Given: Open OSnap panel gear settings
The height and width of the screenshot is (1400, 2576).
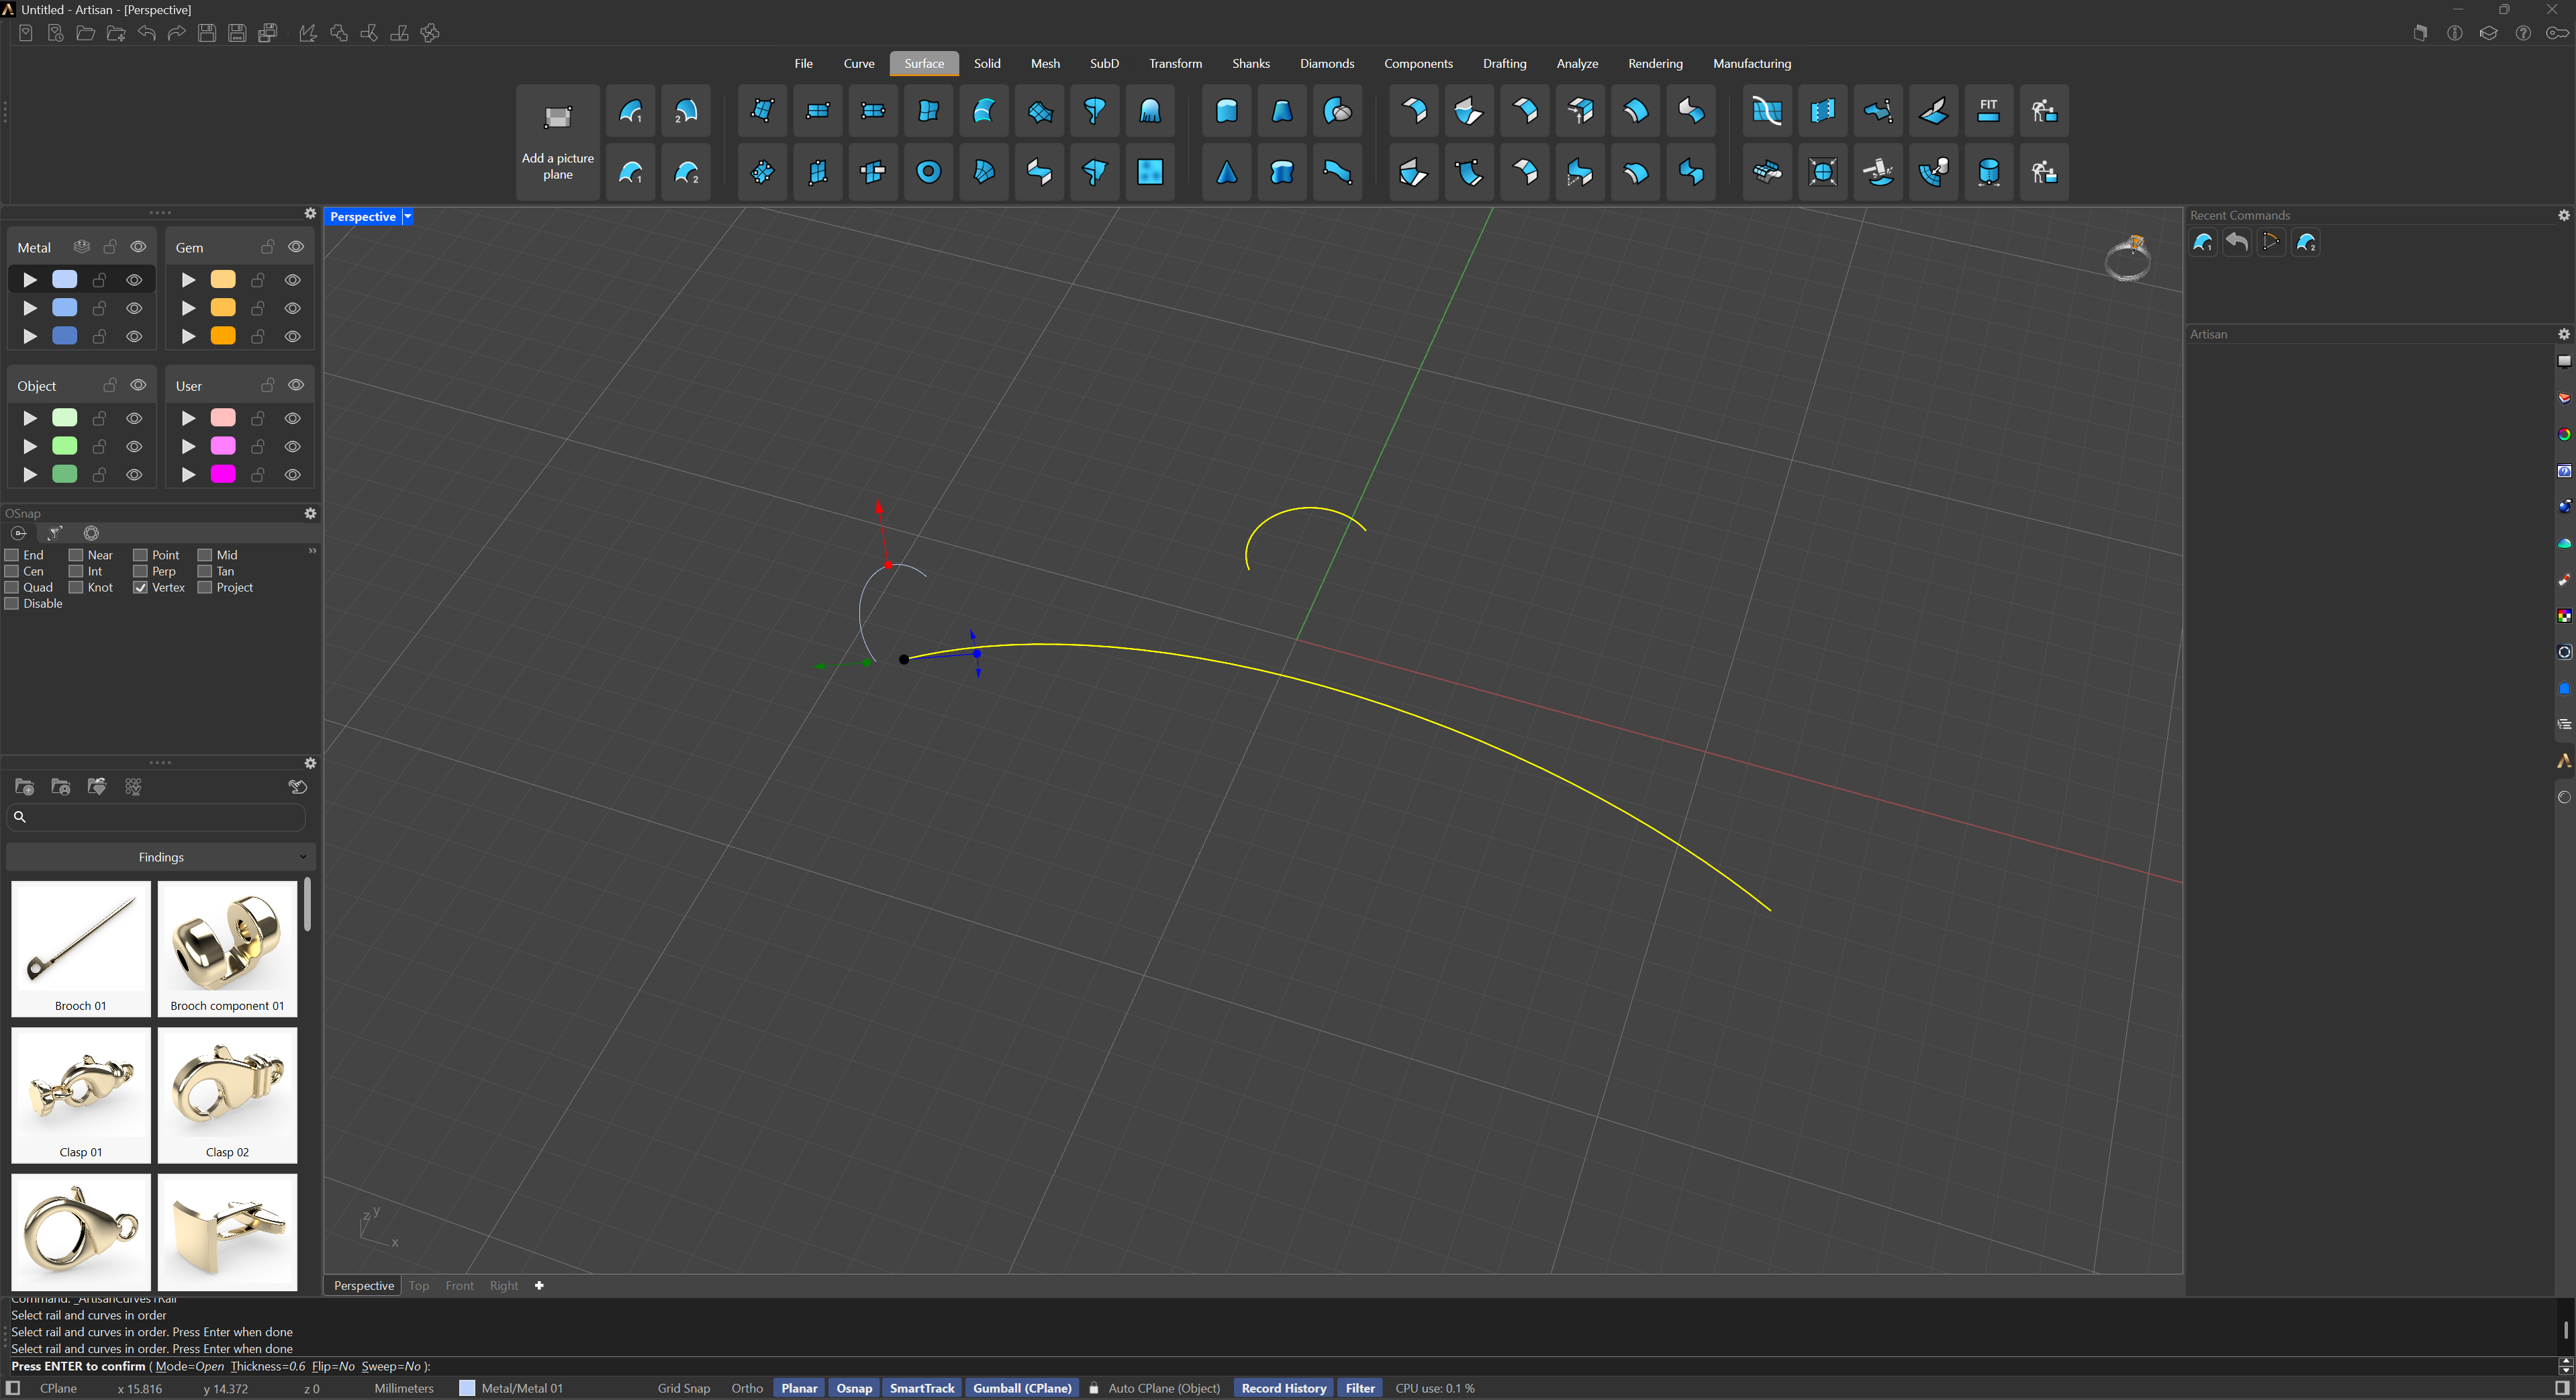Looking at the screenshot, I should pos(310,513).
